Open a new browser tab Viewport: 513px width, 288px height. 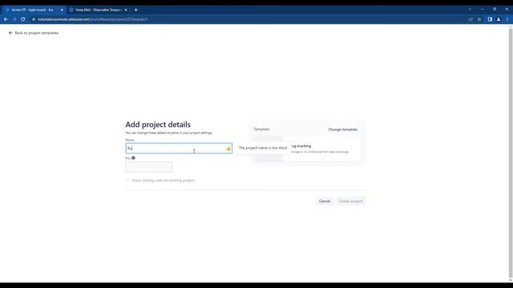click(135, 10)
